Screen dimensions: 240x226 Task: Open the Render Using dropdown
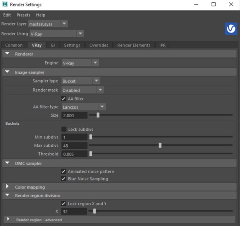[56, 34]
